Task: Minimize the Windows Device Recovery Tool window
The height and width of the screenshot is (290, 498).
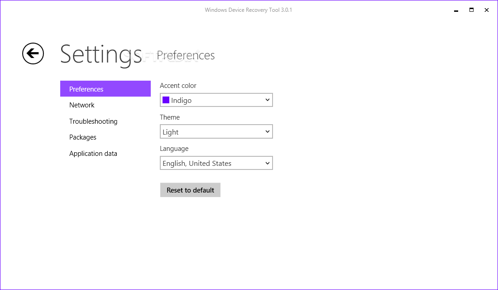Action: tap(456, 10)
